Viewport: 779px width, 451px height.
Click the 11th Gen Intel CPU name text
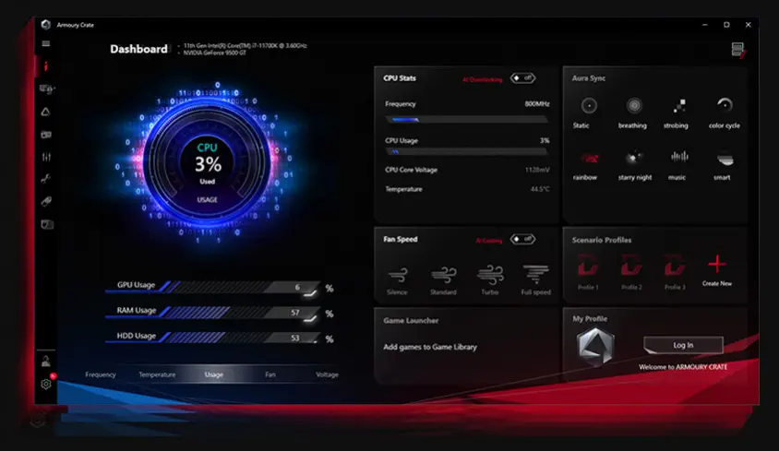coord(245,46)
